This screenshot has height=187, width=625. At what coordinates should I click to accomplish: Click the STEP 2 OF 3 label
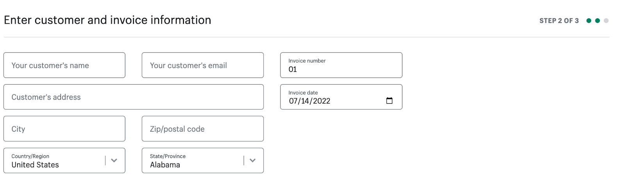(559, 21)
